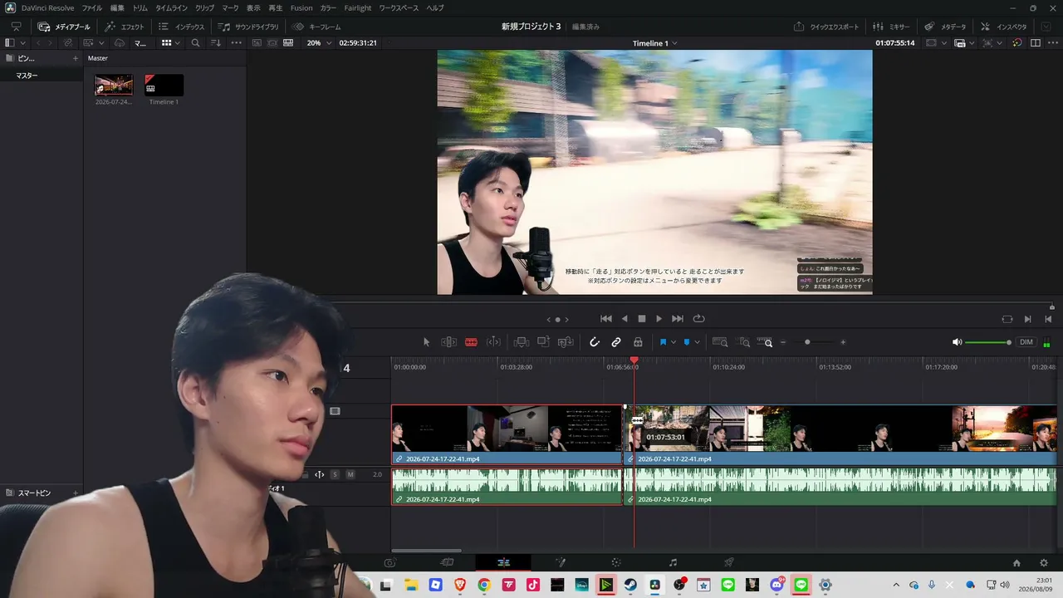Toggle loop playback
This screenshot has width=1063, height=598.
pos(698,319)
